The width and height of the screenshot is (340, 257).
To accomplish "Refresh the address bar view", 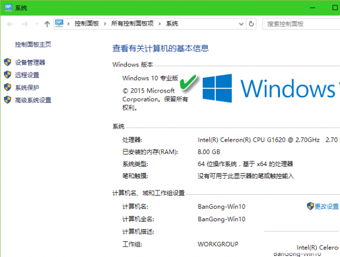I will tap(251, 24).
